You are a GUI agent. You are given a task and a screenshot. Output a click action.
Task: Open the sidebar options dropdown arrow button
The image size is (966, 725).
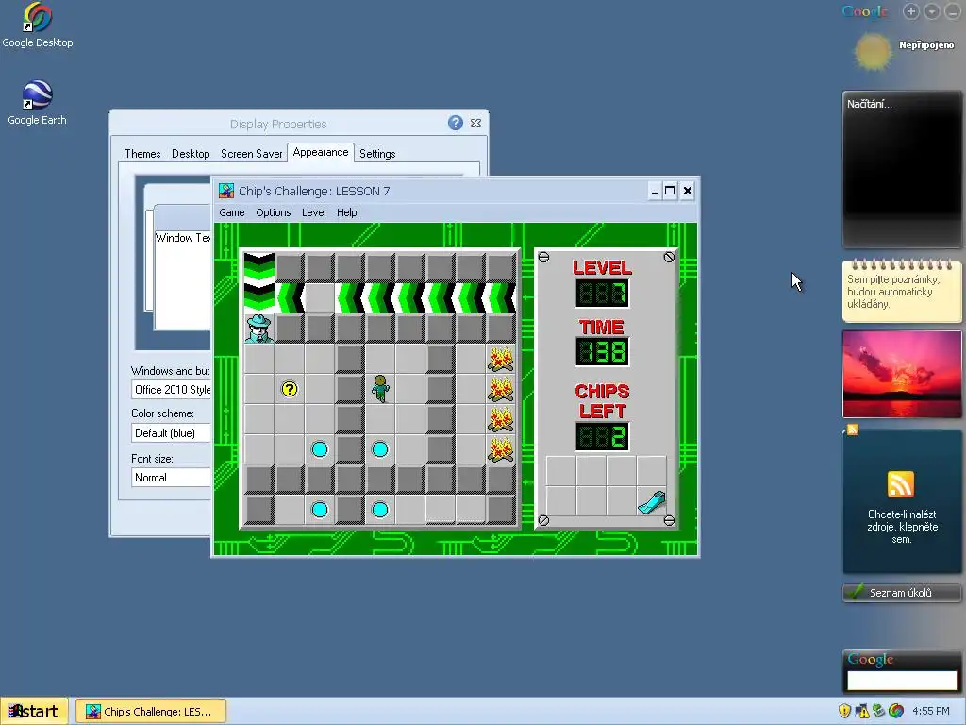tap(931, 11)
